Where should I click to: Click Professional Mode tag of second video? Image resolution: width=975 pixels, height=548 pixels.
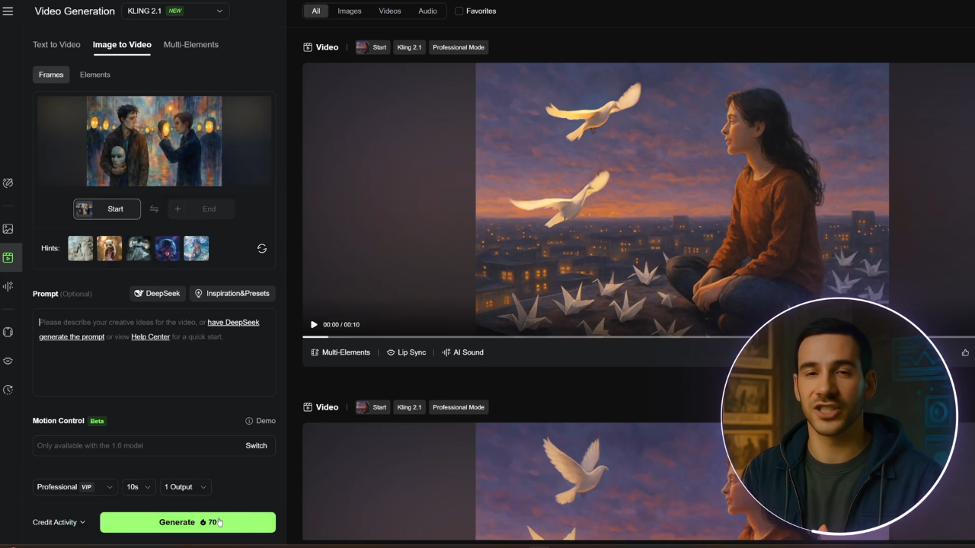pyautogui.click(x=459, y=407)
